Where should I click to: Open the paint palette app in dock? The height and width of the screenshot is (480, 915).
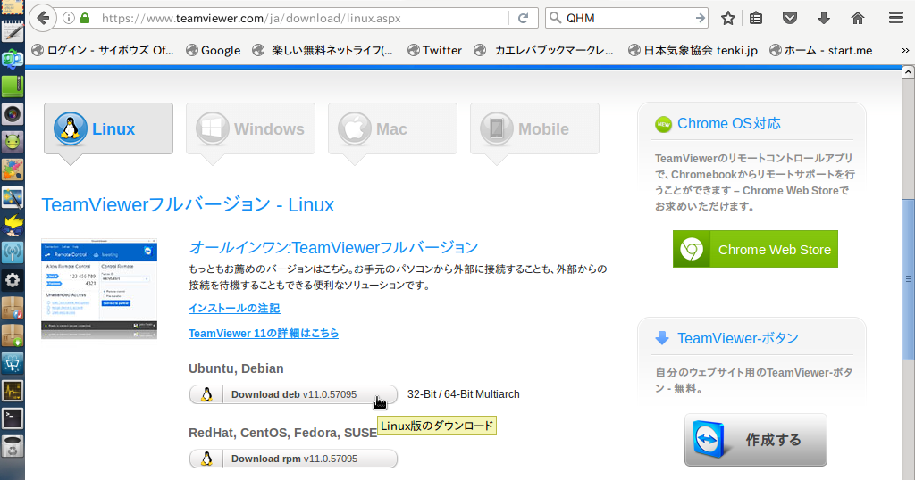(x=13, y=170)
